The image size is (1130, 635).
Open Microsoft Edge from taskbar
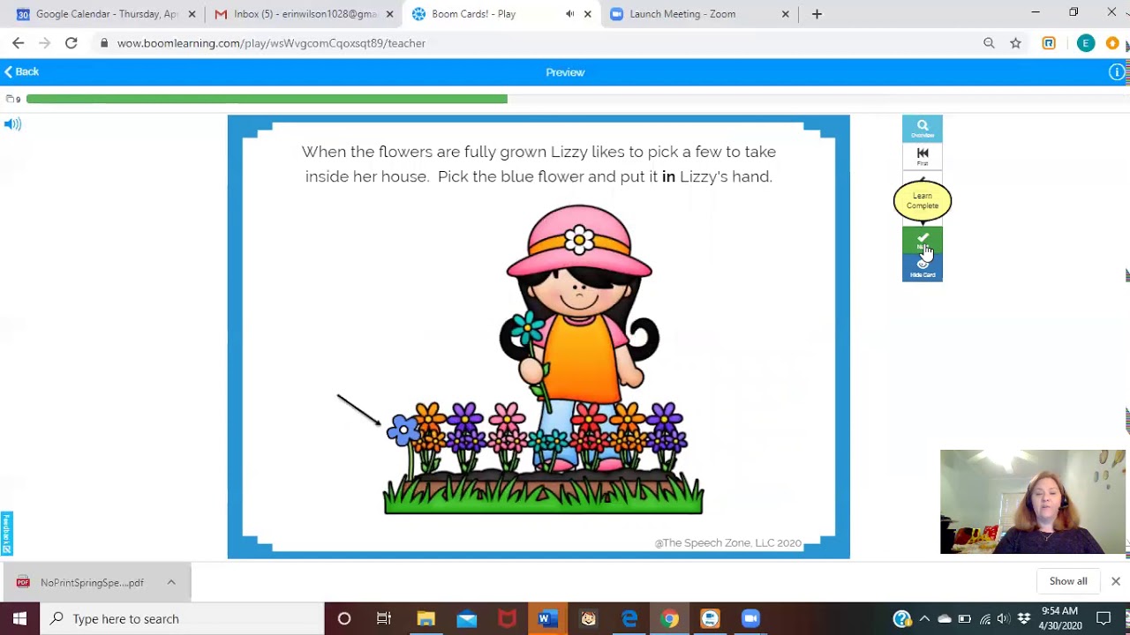click(x=629, y=619)
